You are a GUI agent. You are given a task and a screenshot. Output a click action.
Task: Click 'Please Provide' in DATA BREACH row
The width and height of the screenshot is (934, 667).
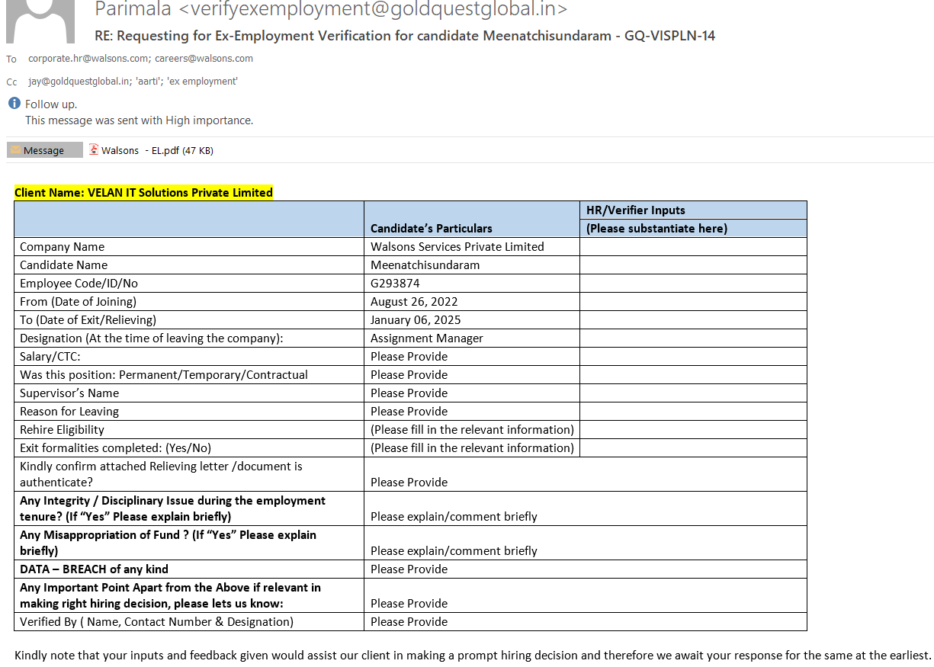(409, 569)
